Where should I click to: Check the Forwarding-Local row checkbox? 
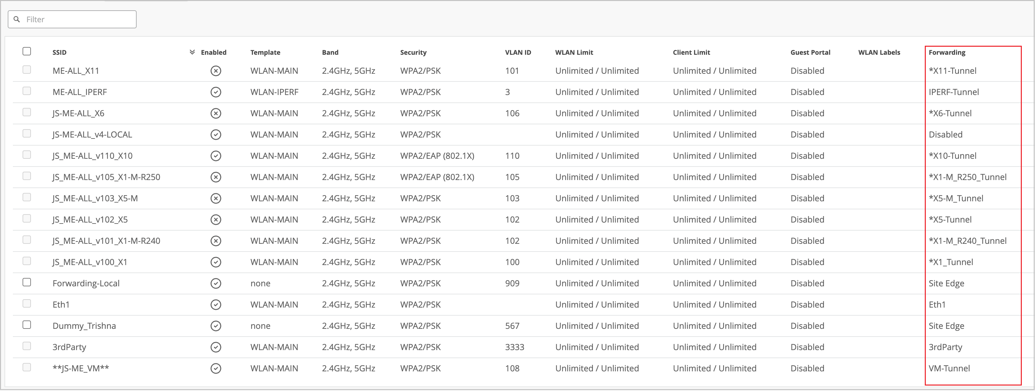(x=27, y=282)
